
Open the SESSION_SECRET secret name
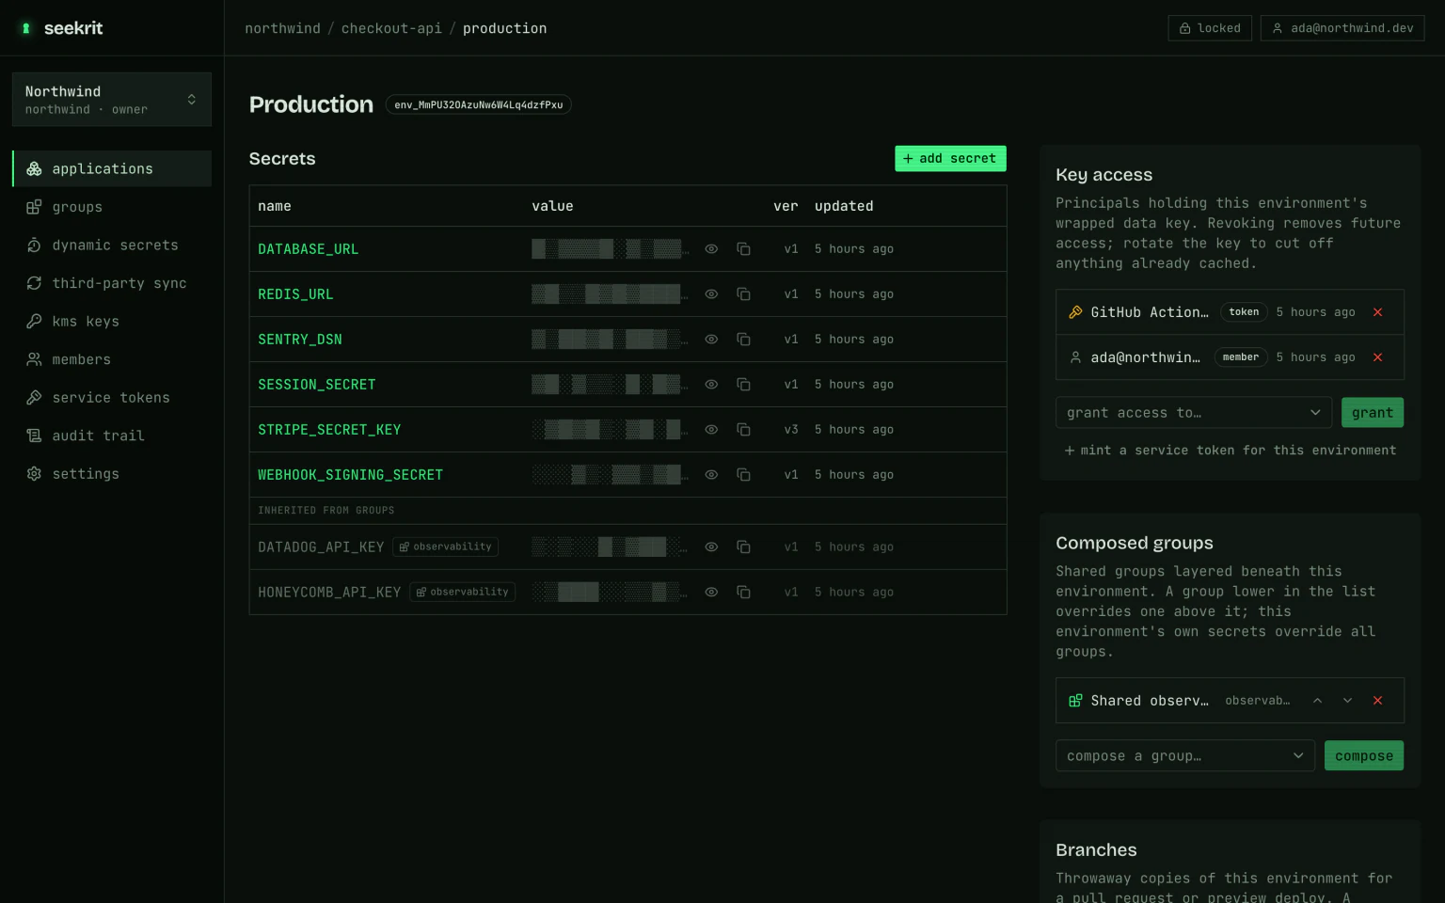tap(317, 385)
